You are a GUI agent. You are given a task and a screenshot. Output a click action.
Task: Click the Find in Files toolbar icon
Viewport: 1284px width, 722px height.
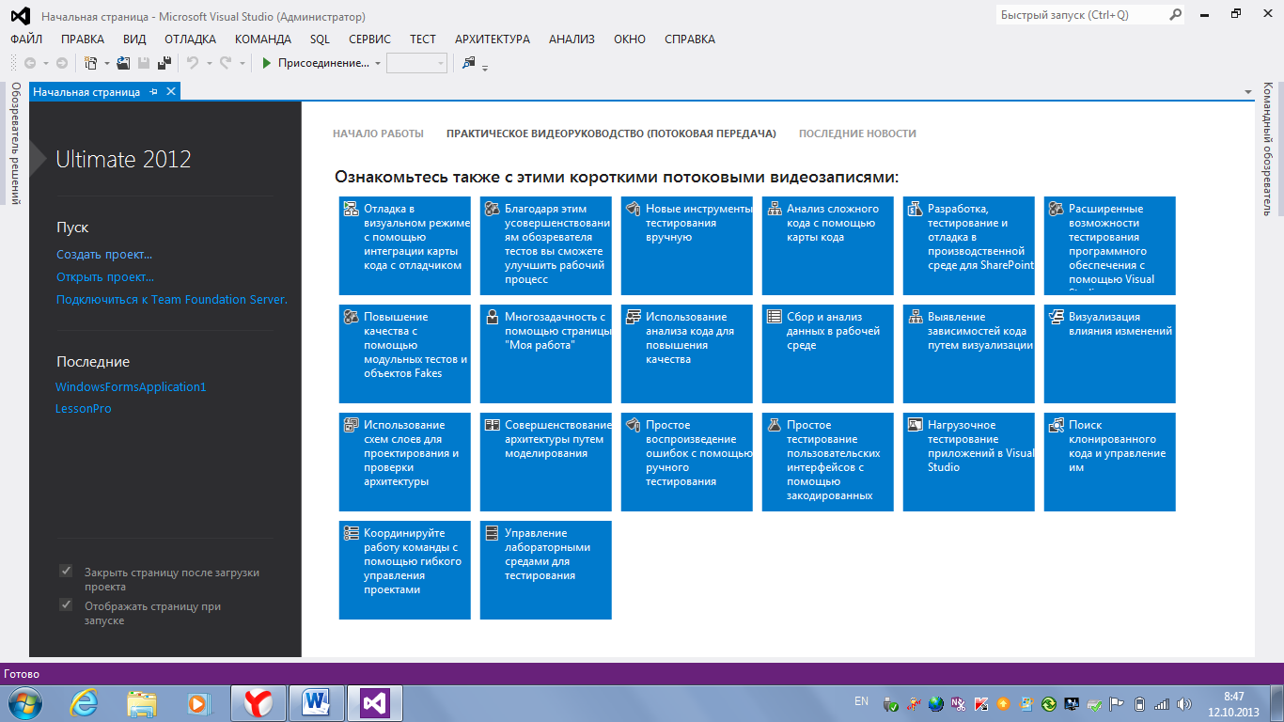pos(469,63)
